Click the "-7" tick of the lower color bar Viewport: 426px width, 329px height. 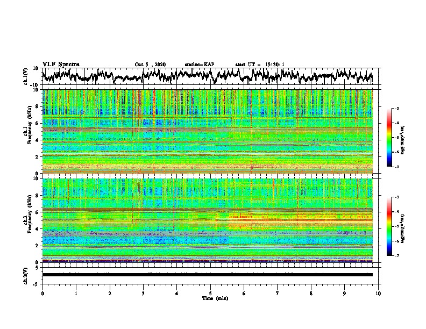pyautogui.click(x=396, y=255)
